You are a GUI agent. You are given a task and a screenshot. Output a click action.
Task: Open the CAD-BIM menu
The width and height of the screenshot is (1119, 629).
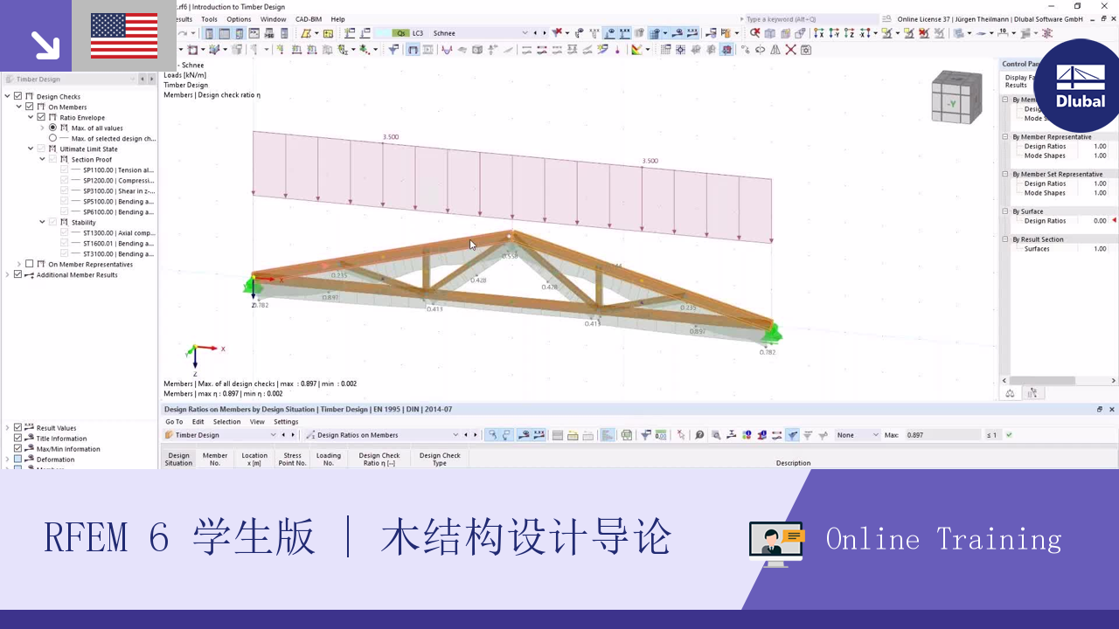308,19
